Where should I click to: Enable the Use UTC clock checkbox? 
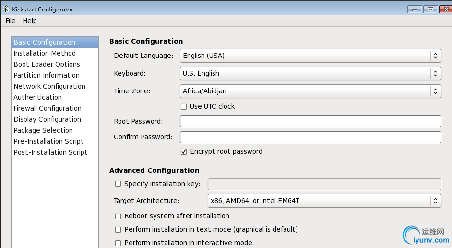click(x=184, y=106)
